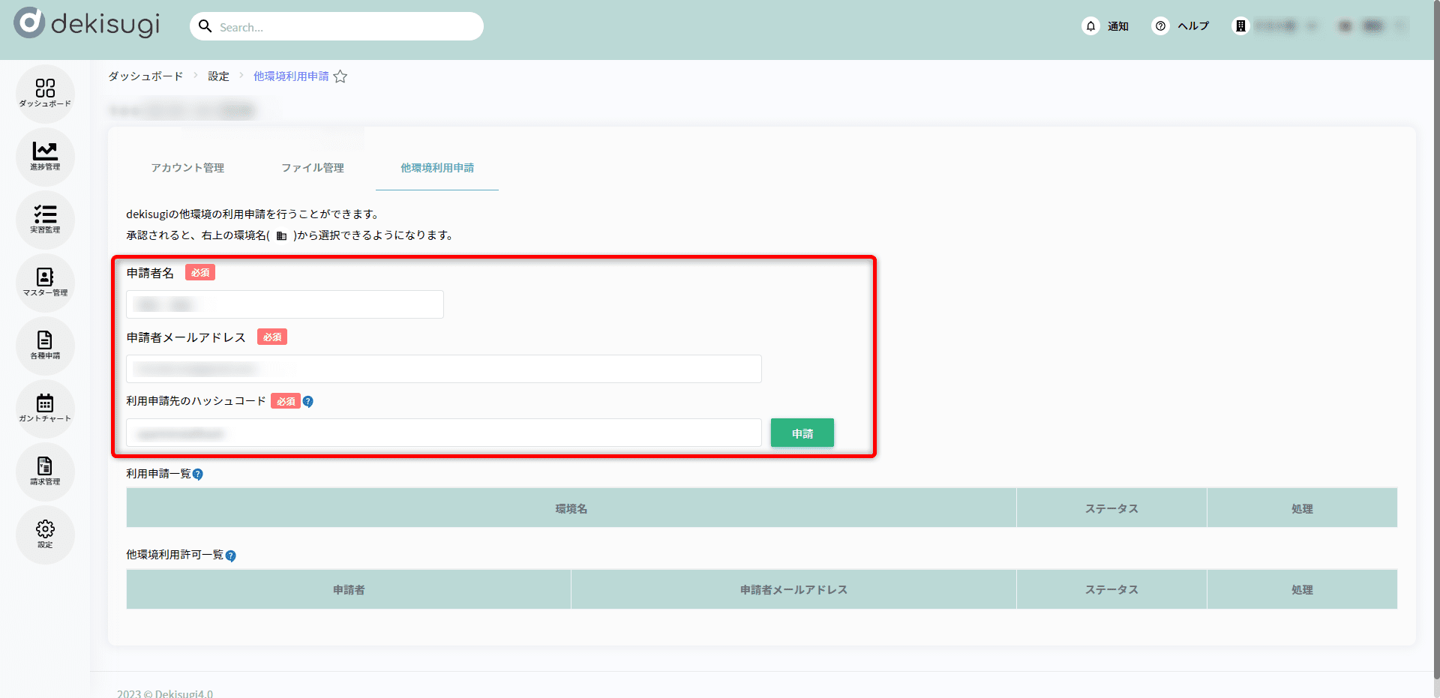Click the notification bell icon

pos(1090,26)
